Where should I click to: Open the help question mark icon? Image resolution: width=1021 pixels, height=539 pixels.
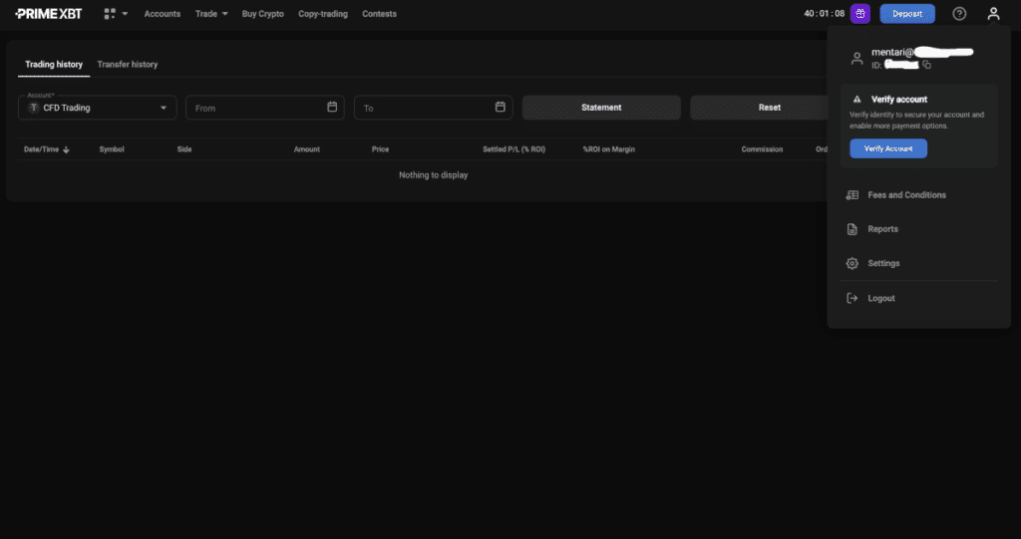(959, 14)
